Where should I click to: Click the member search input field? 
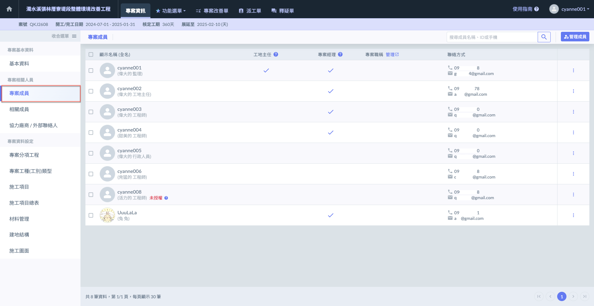coord(492,37)
